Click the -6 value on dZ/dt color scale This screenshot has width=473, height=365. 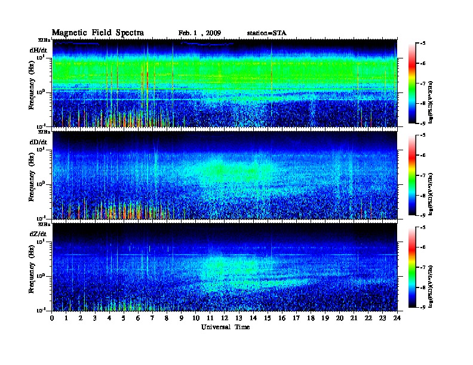click(423, 247)
